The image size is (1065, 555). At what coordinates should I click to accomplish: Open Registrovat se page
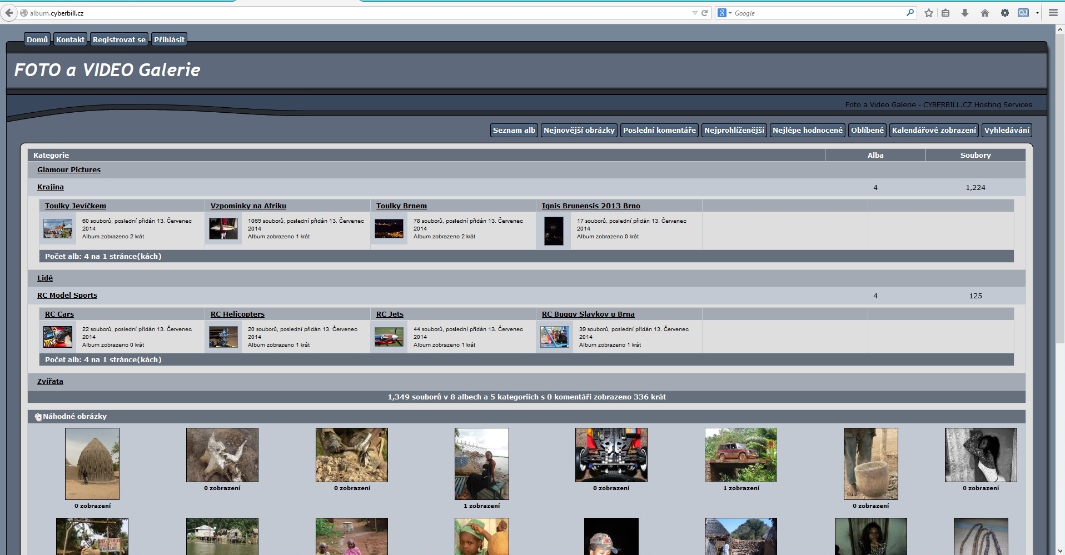tap(119, 39)
